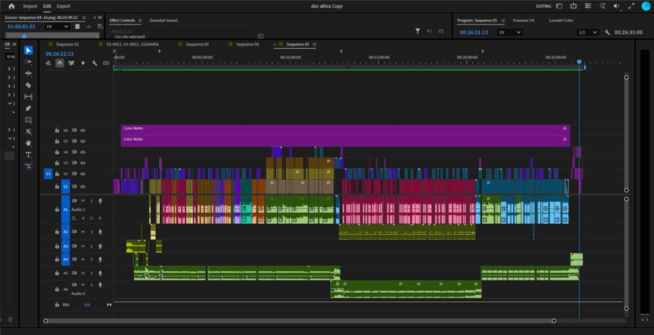Click Source monitor timecode 01:00:01:01

(x=21, y=26)
